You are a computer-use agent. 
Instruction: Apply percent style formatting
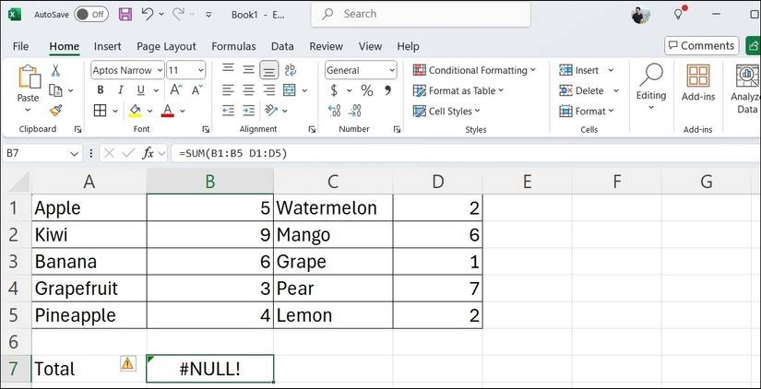point(366,90)
